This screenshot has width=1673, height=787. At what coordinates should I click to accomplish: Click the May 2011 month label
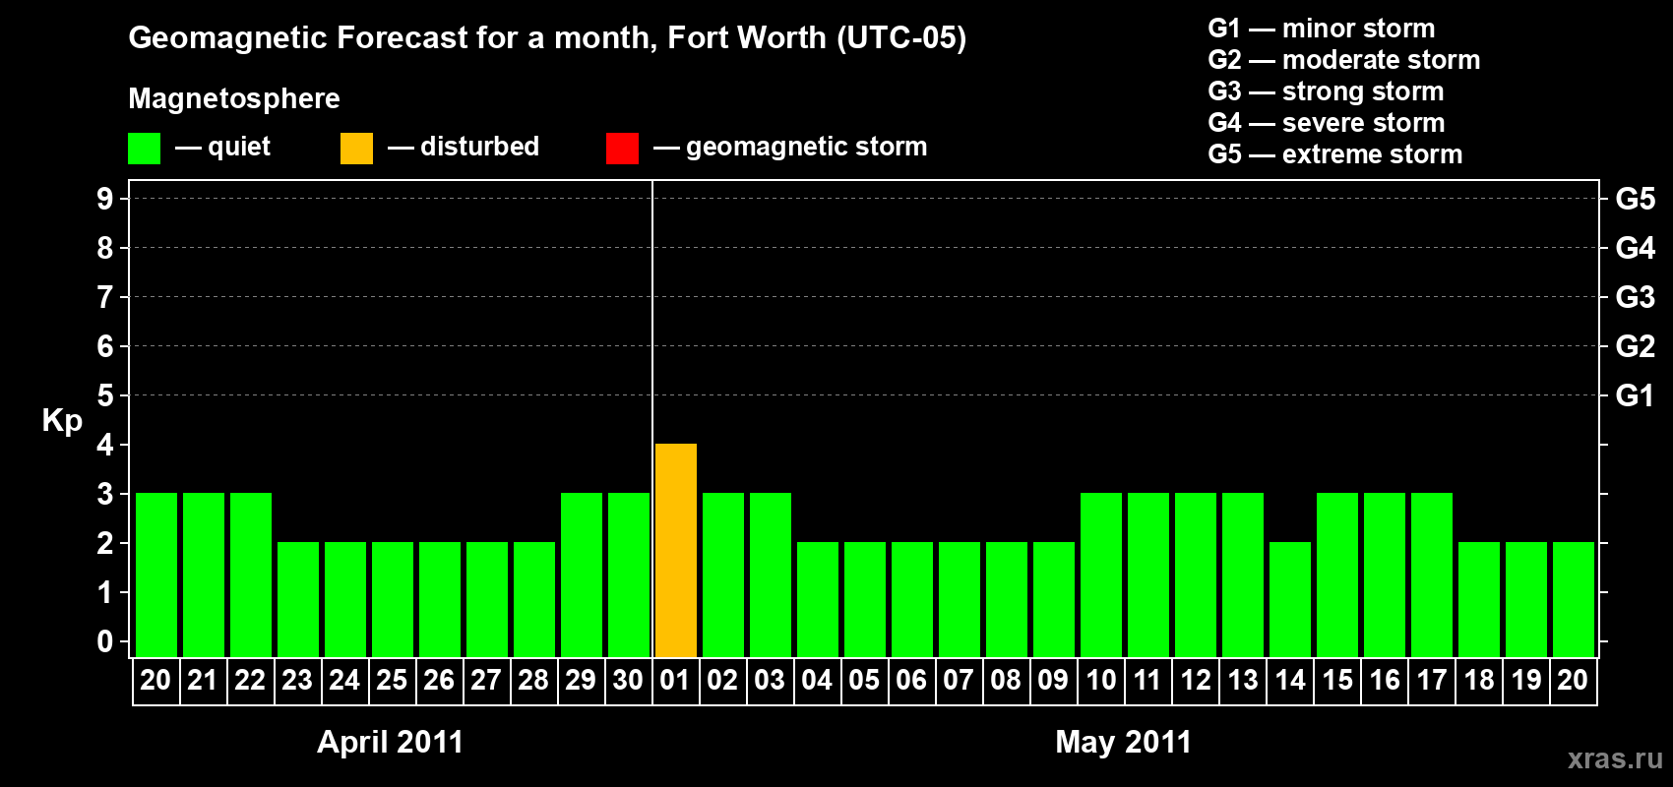click(x=1123, y=742)
